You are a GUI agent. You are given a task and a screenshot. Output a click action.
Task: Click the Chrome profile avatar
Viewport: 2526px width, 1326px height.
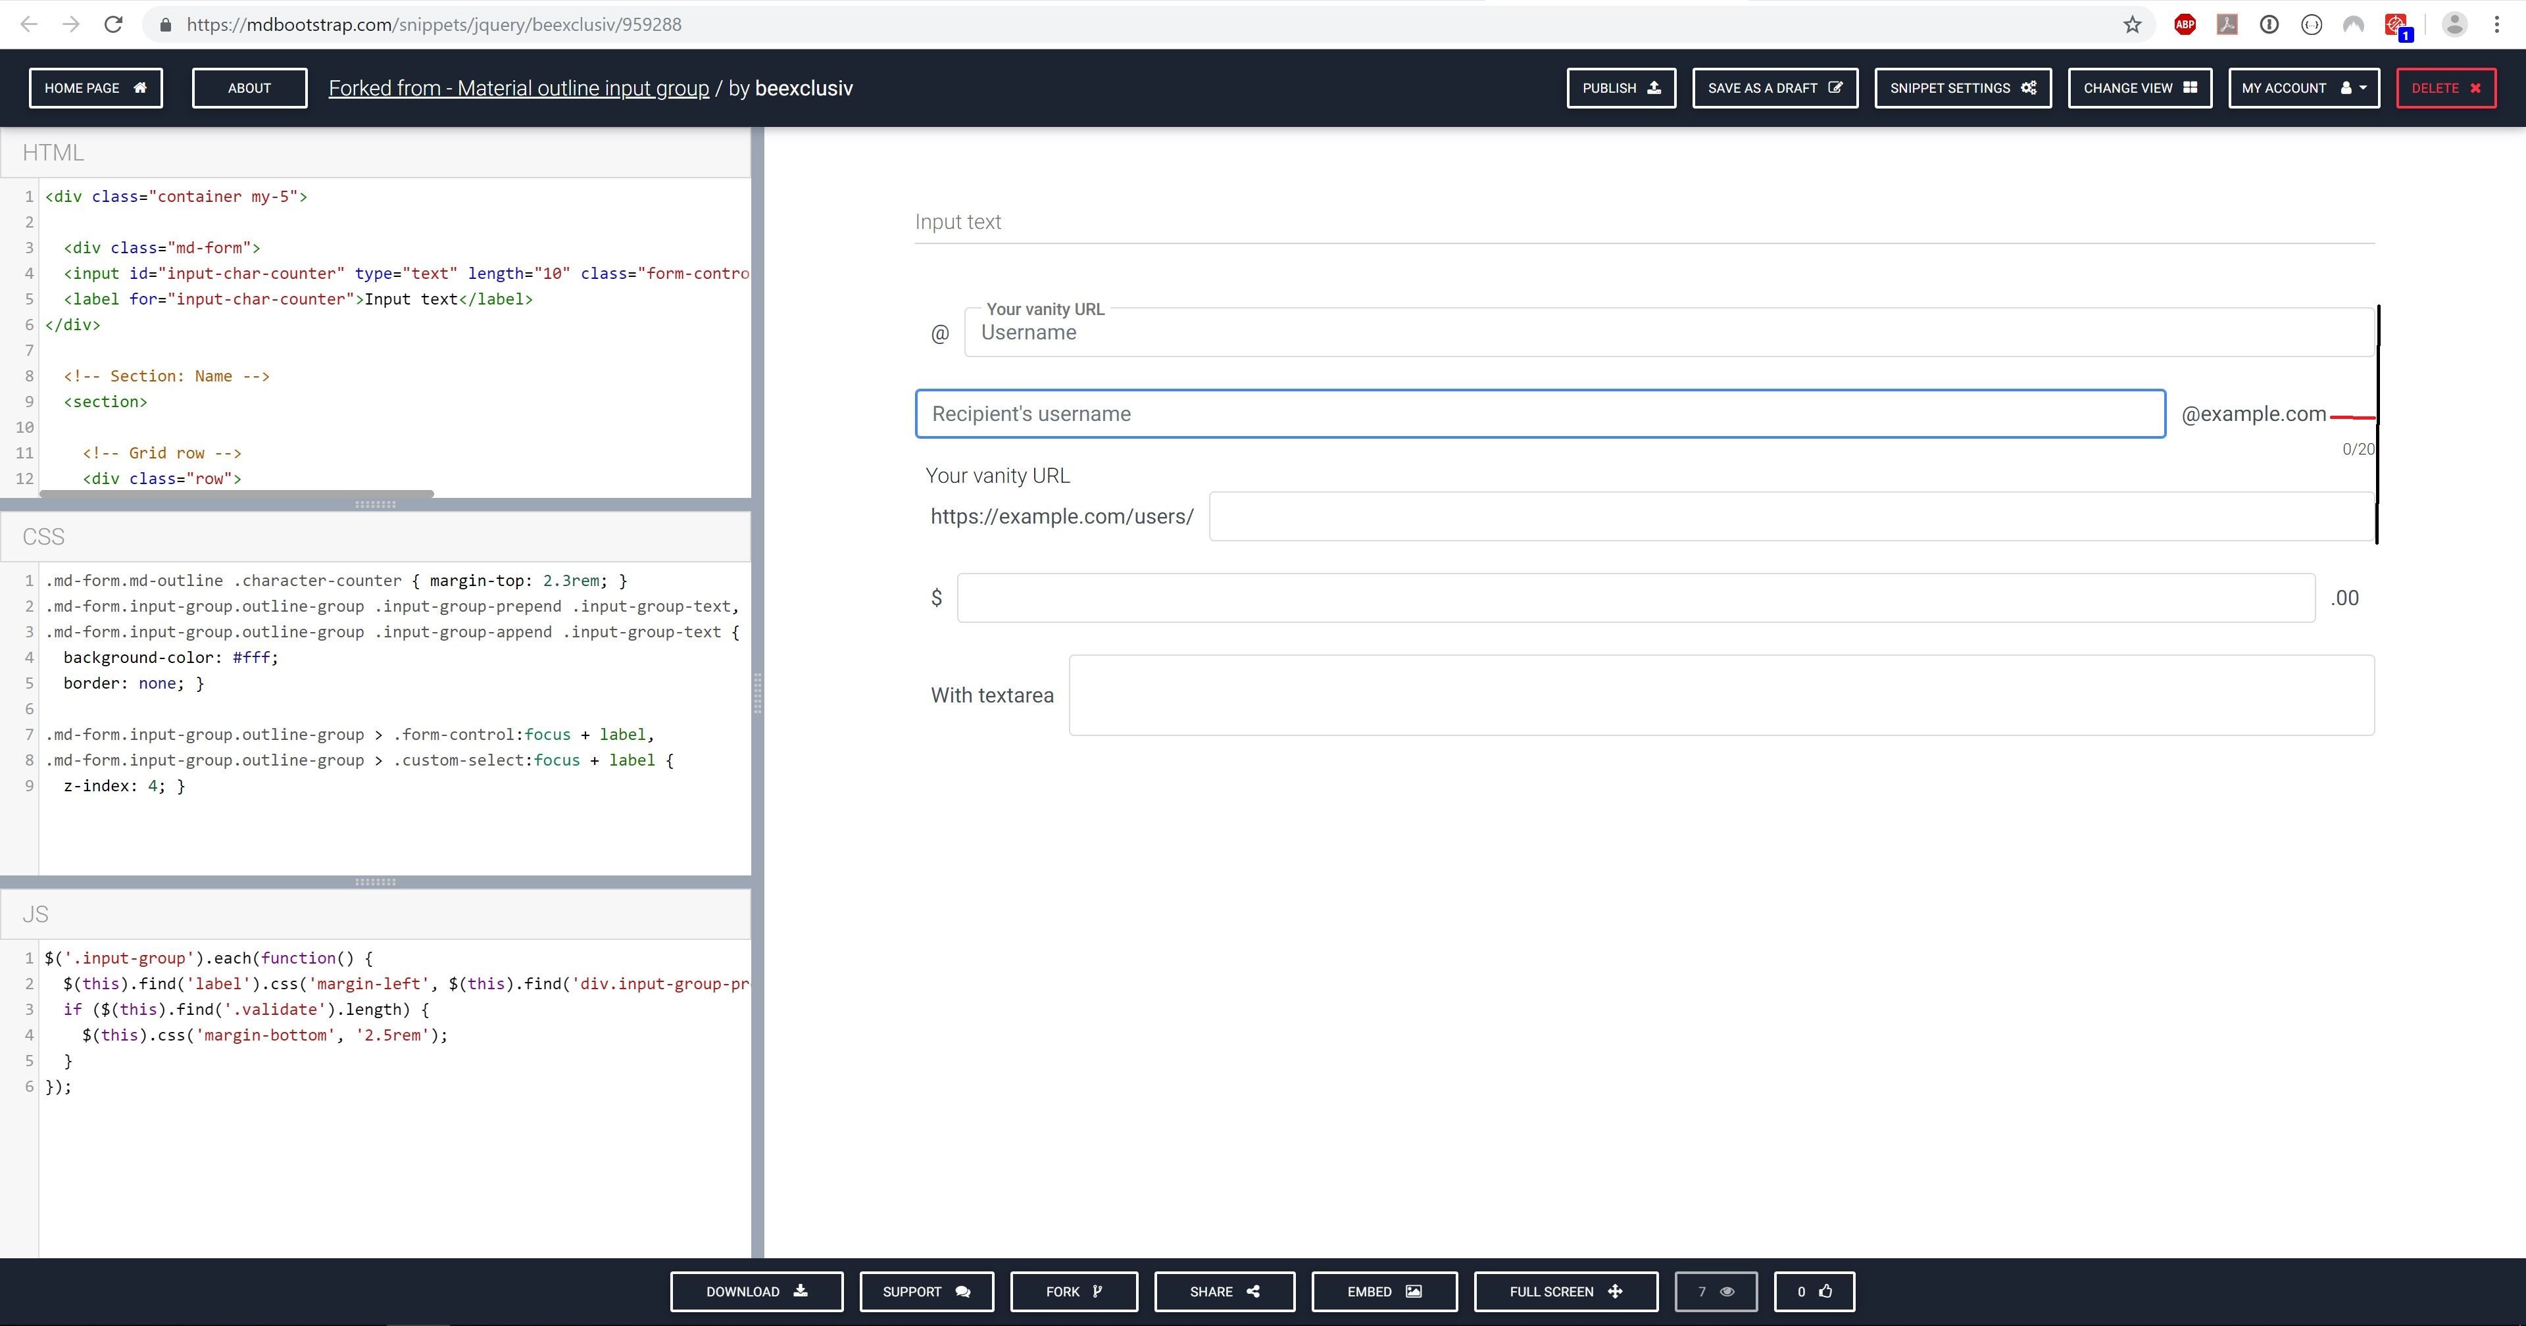pyautogui.click(x=2454, y=24)
